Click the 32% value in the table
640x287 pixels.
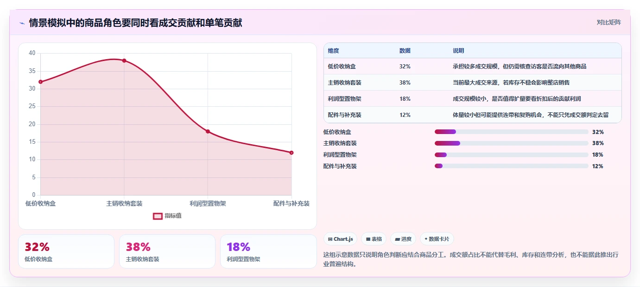405,67
